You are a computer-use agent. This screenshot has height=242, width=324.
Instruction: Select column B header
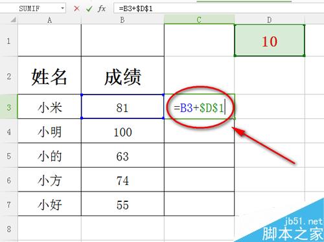pos(122,20)
